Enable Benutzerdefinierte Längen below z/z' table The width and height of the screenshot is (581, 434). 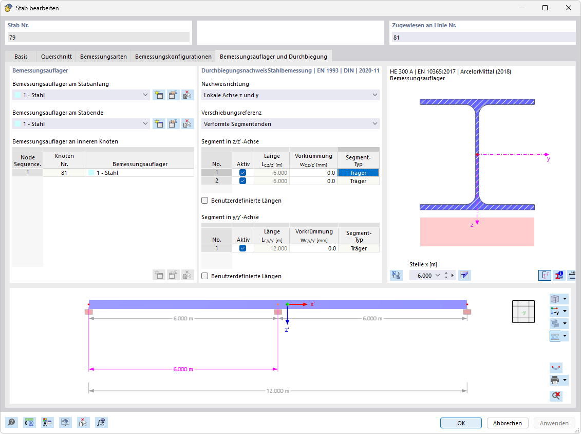click(x=204, y=201)
